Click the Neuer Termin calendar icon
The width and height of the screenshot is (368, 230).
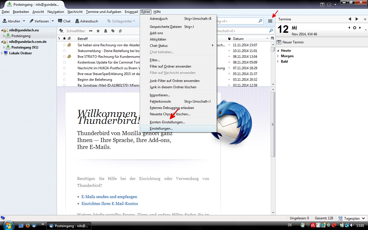[x=279, y=42]
